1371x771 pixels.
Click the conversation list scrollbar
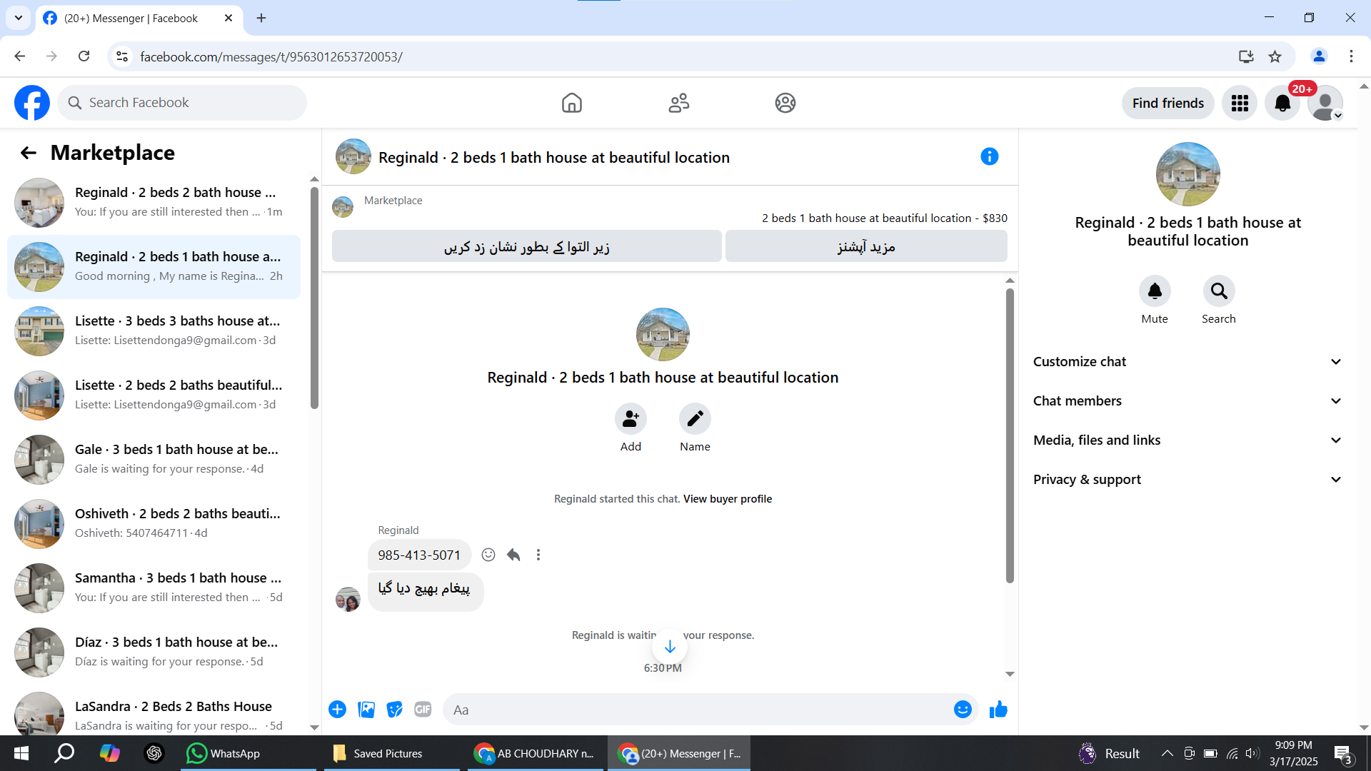click(x=314, y=298)
